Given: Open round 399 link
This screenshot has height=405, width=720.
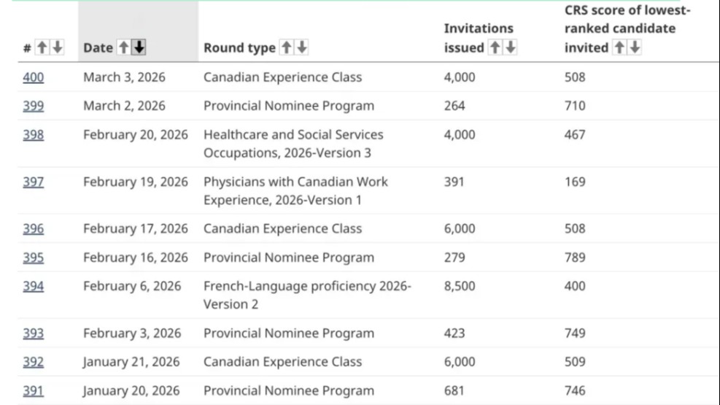Looking at the screenshot, I should pos(33,106).
